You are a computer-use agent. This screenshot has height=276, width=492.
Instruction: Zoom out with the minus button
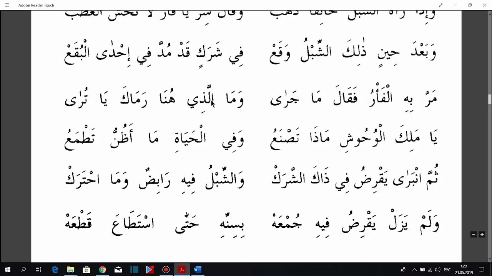tap(474, 234)
